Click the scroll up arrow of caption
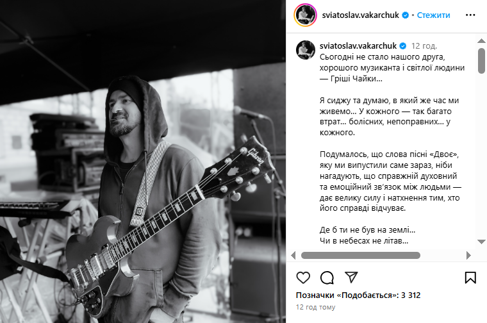This screenshot has width=487, height=323. click(x=481, y=40)
